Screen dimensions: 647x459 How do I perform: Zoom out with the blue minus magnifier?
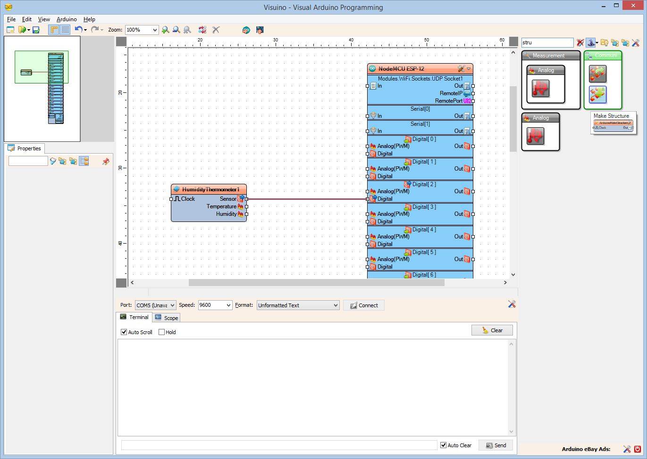click(176, 30)
